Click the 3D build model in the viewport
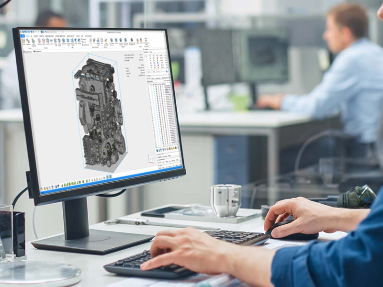Screen dimensions: 383x287 (x=99, y=115)
